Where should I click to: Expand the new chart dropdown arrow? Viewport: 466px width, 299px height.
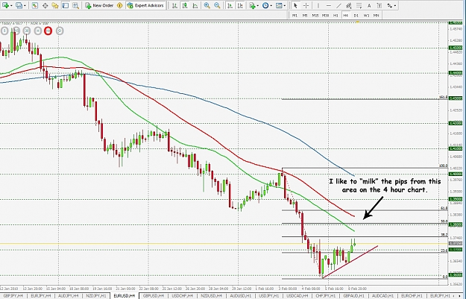11,6
